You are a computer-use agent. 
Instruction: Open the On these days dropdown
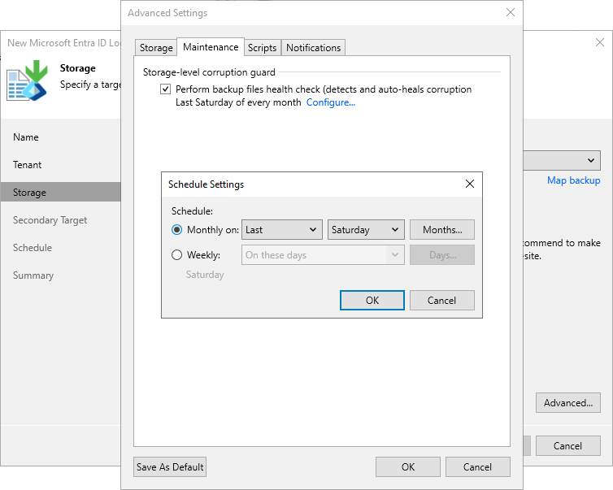(323, 255)
